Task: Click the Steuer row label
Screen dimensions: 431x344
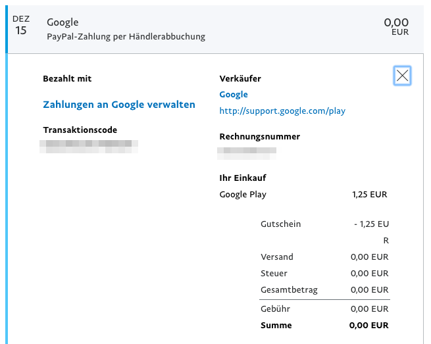Action: (274, 274)
